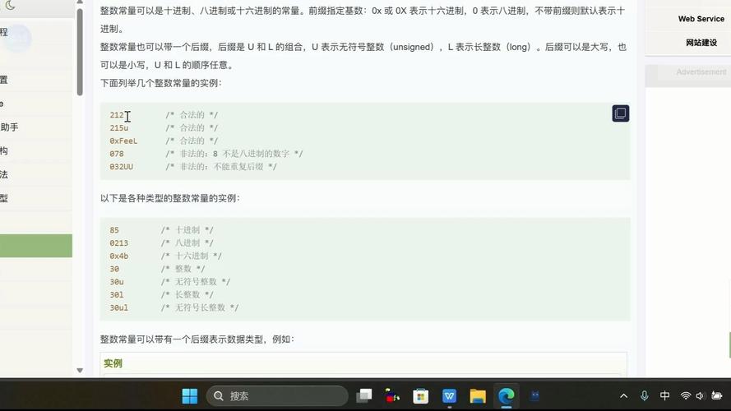The height and width of the screenshot is (411, 731).
Task: Click the 30ul example line
Action: pos(119,308)
